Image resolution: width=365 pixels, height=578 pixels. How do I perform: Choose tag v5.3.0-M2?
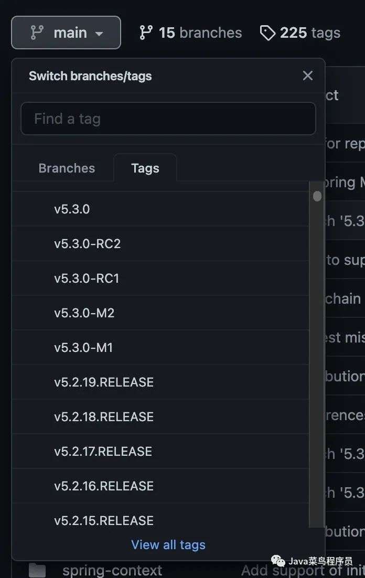[x=160, y=313]
